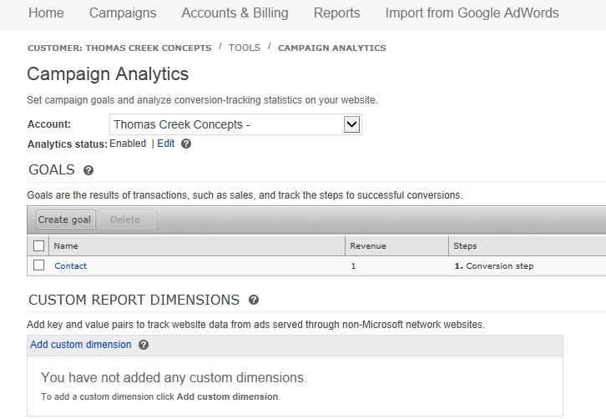Open help icon for Custom Report Dimensions heading
The image size is (606, 419).
[x=254, y=300]
